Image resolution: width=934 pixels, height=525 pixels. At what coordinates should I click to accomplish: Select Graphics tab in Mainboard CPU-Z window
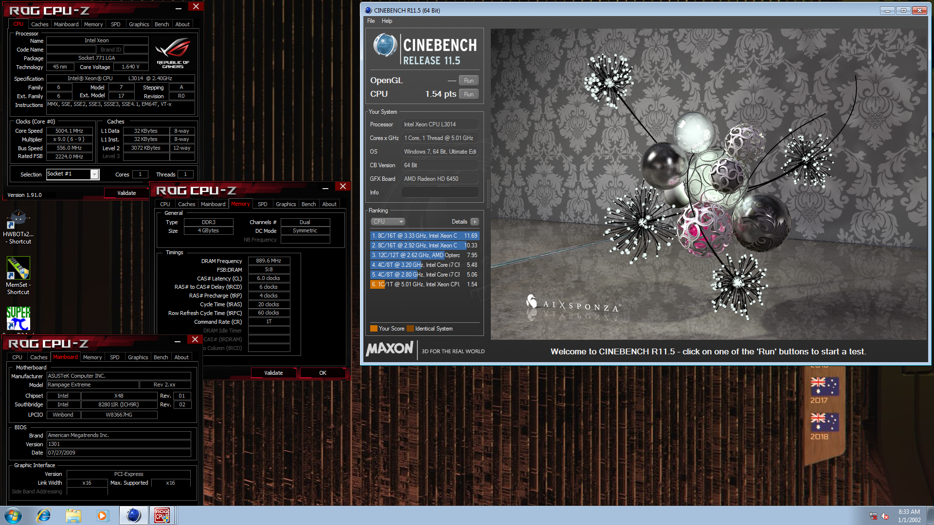(x=138, y=357)
